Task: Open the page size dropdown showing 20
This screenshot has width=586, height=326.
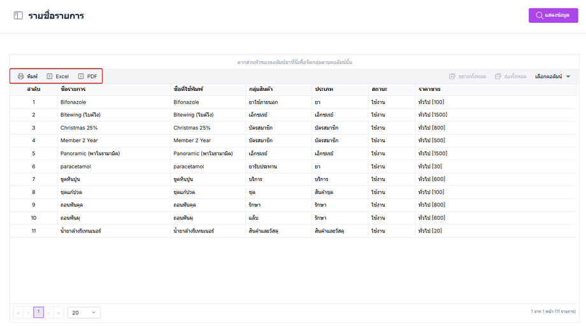Action: (83, 313)
